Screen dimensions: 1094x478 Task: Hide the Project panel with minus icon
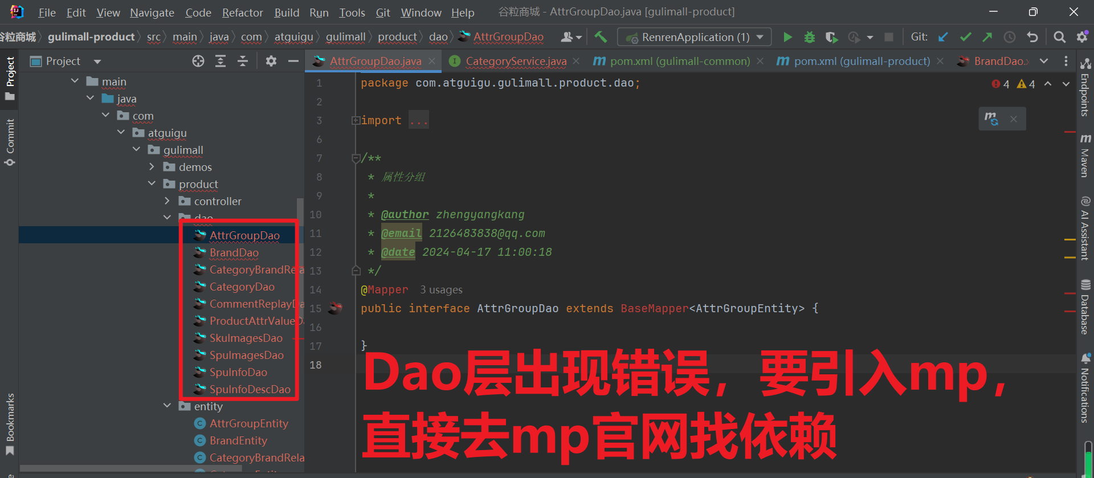[x=293, y=61]
